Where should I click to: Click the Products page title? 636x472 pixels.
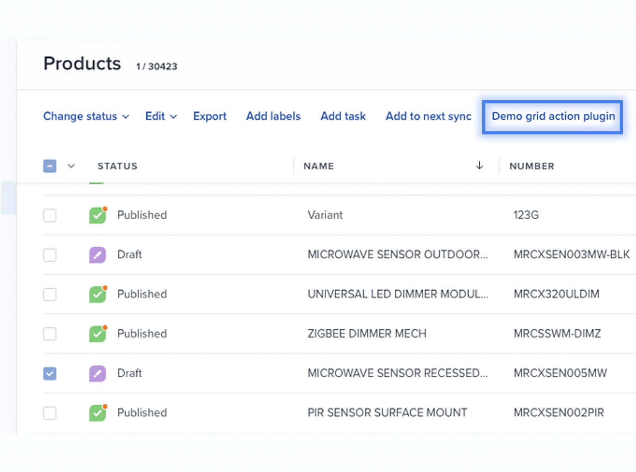82,64
